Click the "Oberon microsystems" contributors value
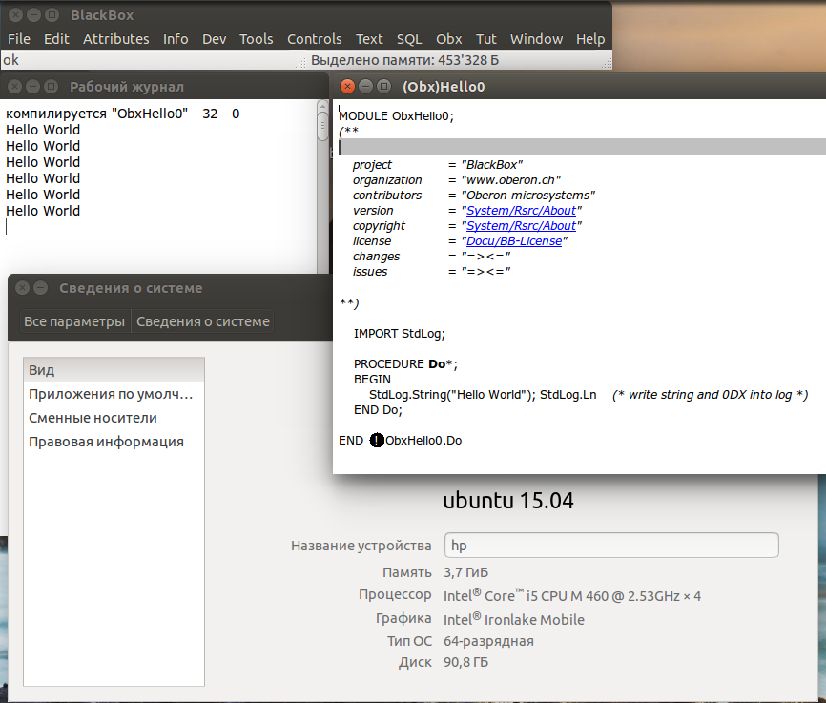Image resolution: width=826 pixels, height=703 pixels. [x=527, y=195]
